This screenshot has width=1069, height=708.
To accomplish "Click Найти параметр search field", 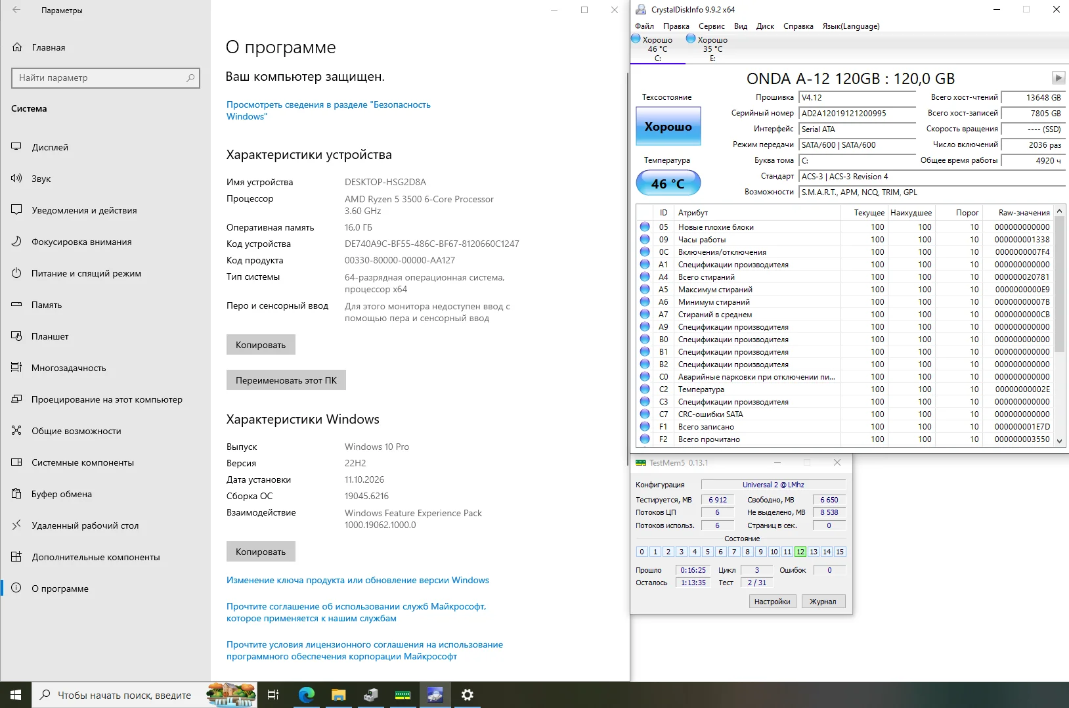I will pyautogui.click(x=106, y=77).
